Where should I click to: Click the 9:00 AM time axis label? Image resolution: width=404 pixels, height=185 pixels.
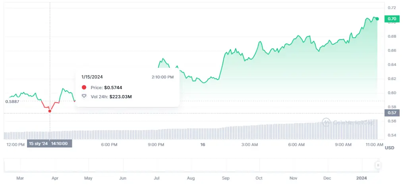point(343,145)
